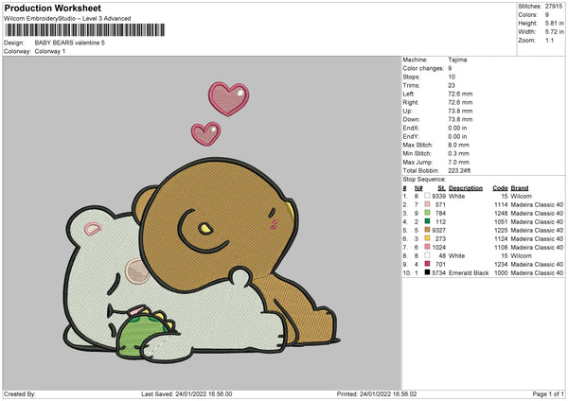Click the stitch count 5734 in row 10
Viewport: 568px width, 401px height.
[438, 273]
